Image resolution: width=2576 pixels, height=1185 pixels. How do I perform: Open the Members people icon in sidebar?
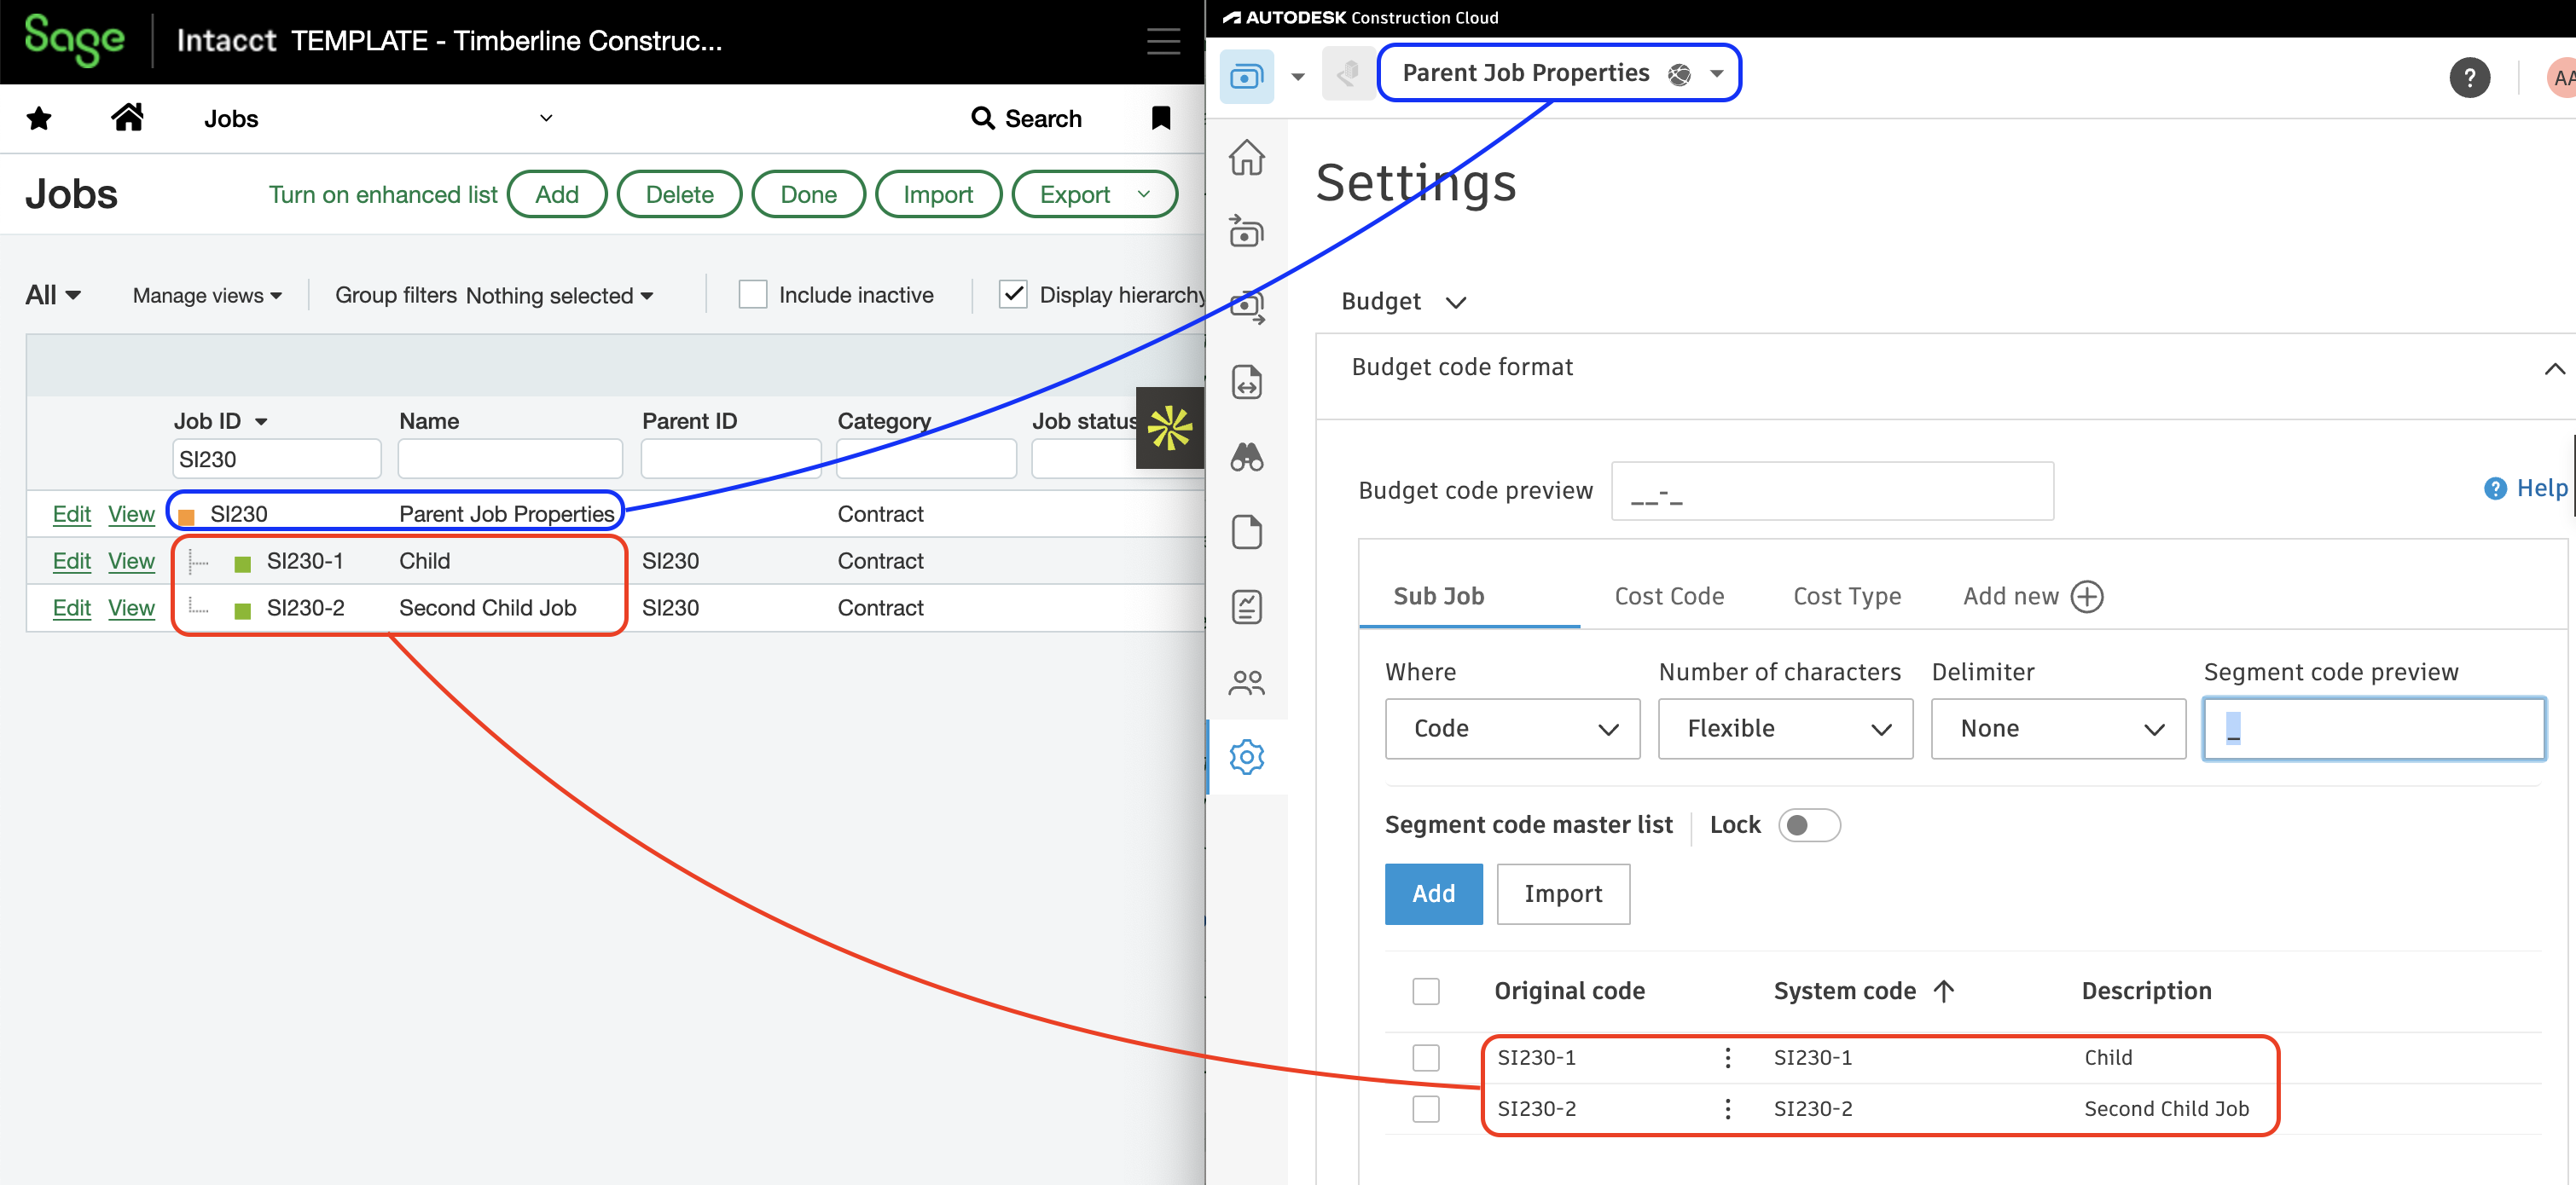coord(1246,682)
